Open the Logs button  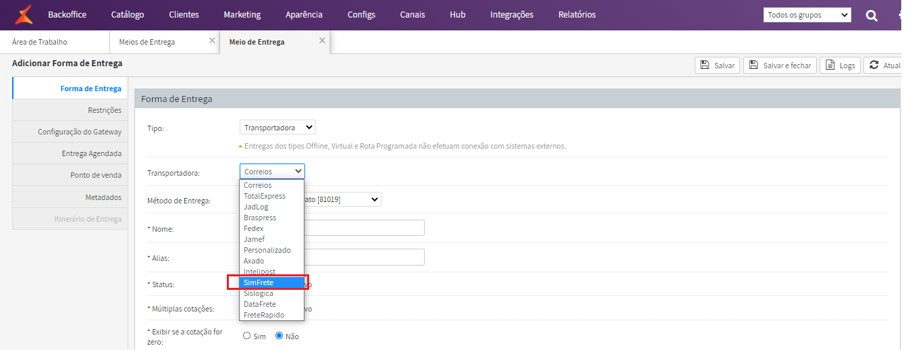840,65
